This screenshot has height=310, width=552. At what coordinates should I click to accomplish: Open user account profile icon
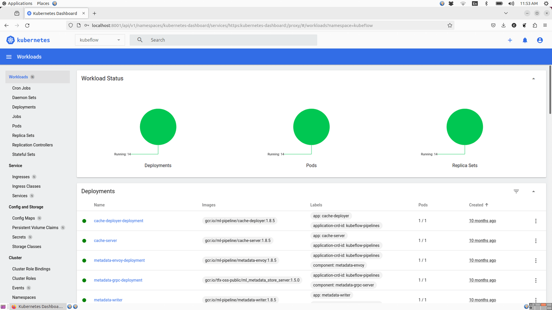540,40
